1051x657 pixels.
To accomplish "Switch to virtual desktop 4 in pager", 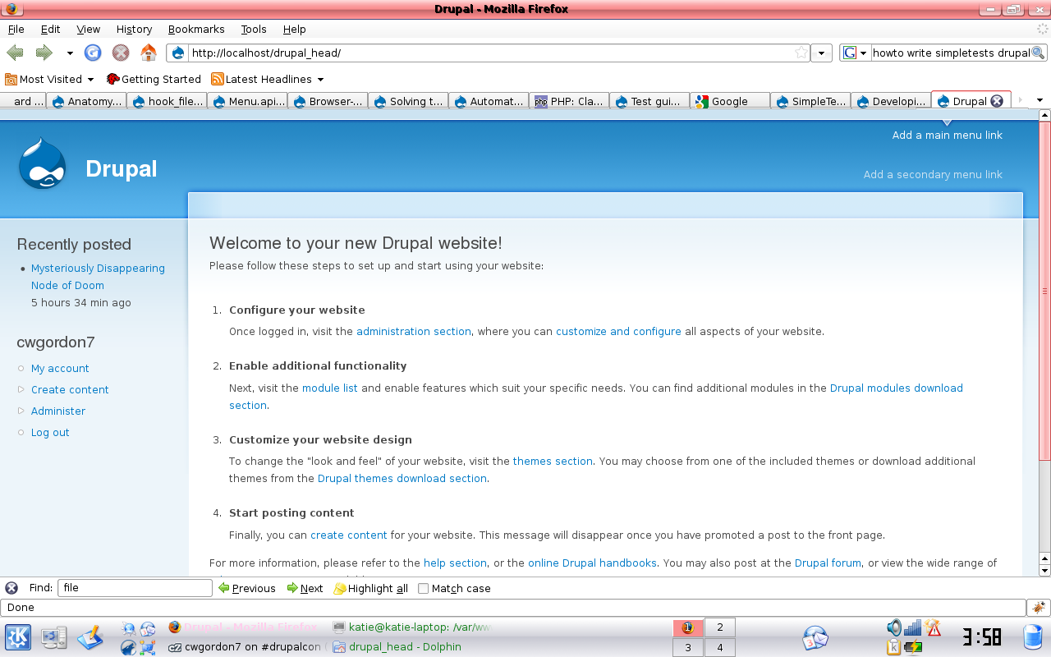I will tap(720, 647).
